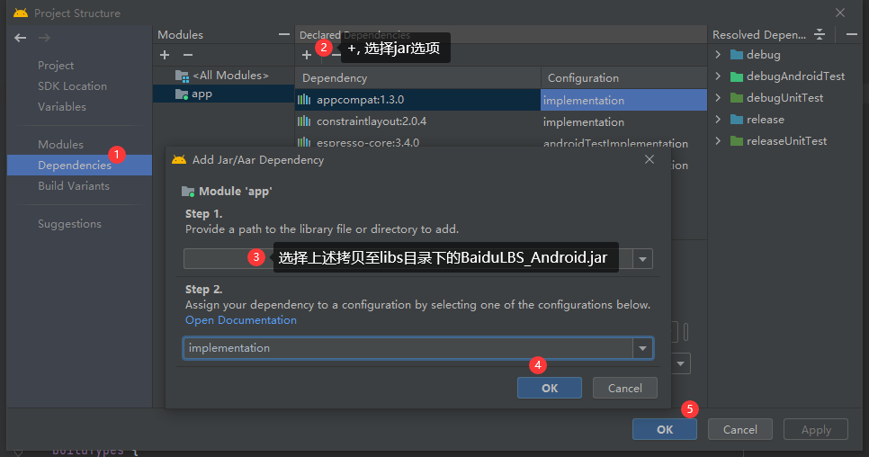This screenshot has height=457, width=869.
Task: Collapse all in Resolved Dependencies
Action: pos(820,34)
